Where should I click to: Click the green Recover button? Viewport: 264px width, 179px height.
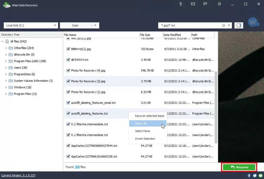click(x=239, y=167)
